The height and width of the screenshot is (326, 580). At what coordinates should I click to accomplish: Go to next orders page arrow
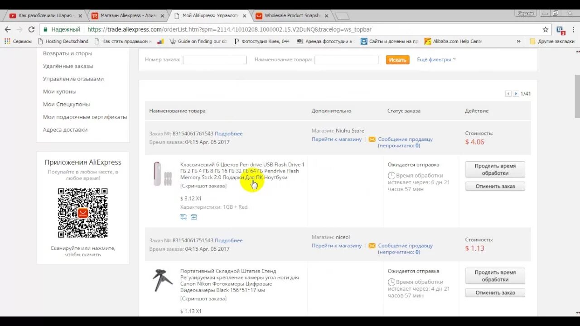tap(516, 94)
